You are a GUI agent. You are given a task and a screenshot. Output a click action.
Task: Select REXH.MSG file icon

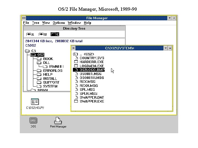pyautogui.click(x=76, y=86)
